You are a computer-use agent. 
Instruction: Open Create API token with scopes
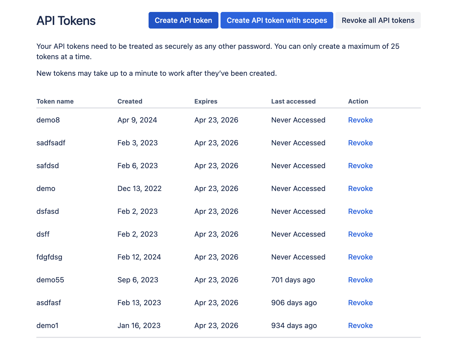[x=277, y=20]
